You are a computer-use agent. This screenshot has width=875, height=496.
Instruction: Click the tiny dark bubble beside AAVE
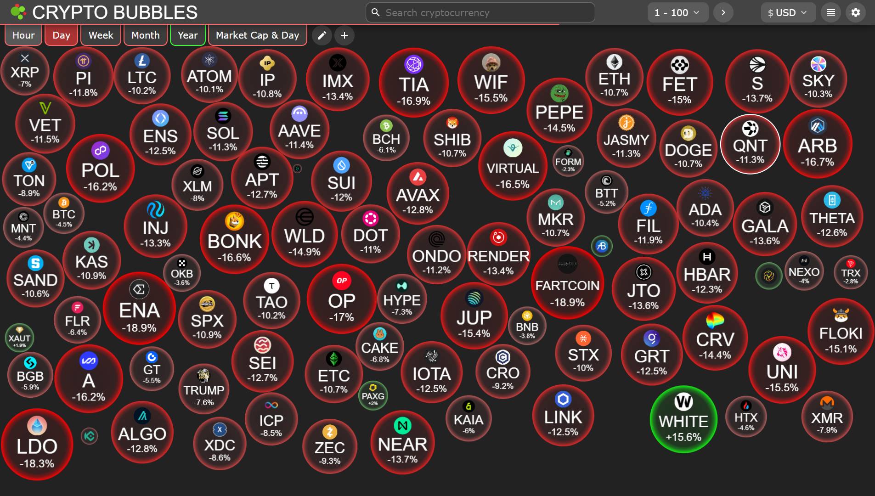coord(297,169)
